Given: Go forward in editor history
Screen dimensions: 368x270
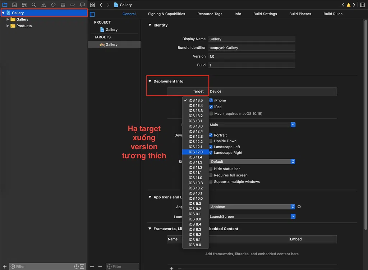Looking at the screenshot, I should click(x=108, y=5).
